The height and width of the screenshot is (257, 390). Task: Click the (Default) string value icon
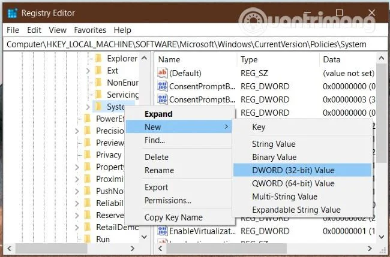tap(163, 73)
